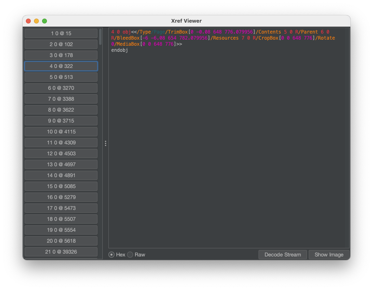View object 9 0 @ 3715

tap(61, 121)
